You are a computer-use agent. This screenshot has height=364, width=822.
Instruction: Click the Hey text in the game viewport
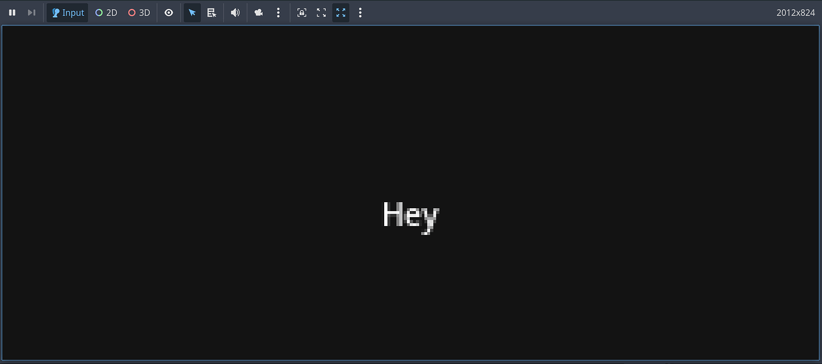410,215
